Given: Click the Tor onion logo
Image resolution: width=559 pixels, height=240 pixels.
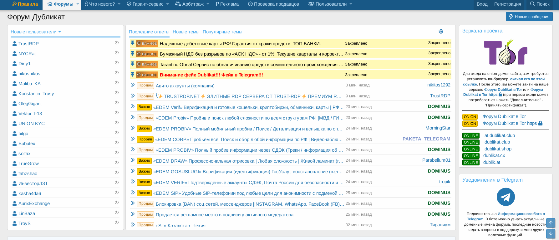Looking at the screenshot, I should point(506,52).
